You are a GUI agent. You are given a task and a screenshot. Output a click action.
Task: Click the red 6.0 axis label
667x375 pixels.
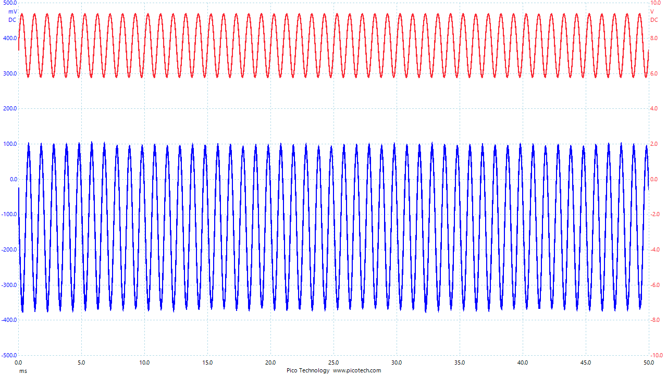click(x=654, y=73)
